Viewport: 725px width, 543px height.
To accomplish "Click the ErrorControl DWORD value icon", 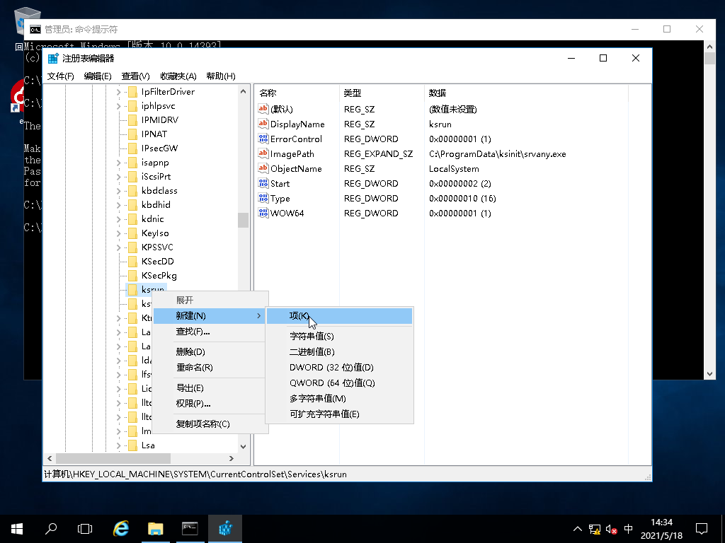I will [264, 139].
